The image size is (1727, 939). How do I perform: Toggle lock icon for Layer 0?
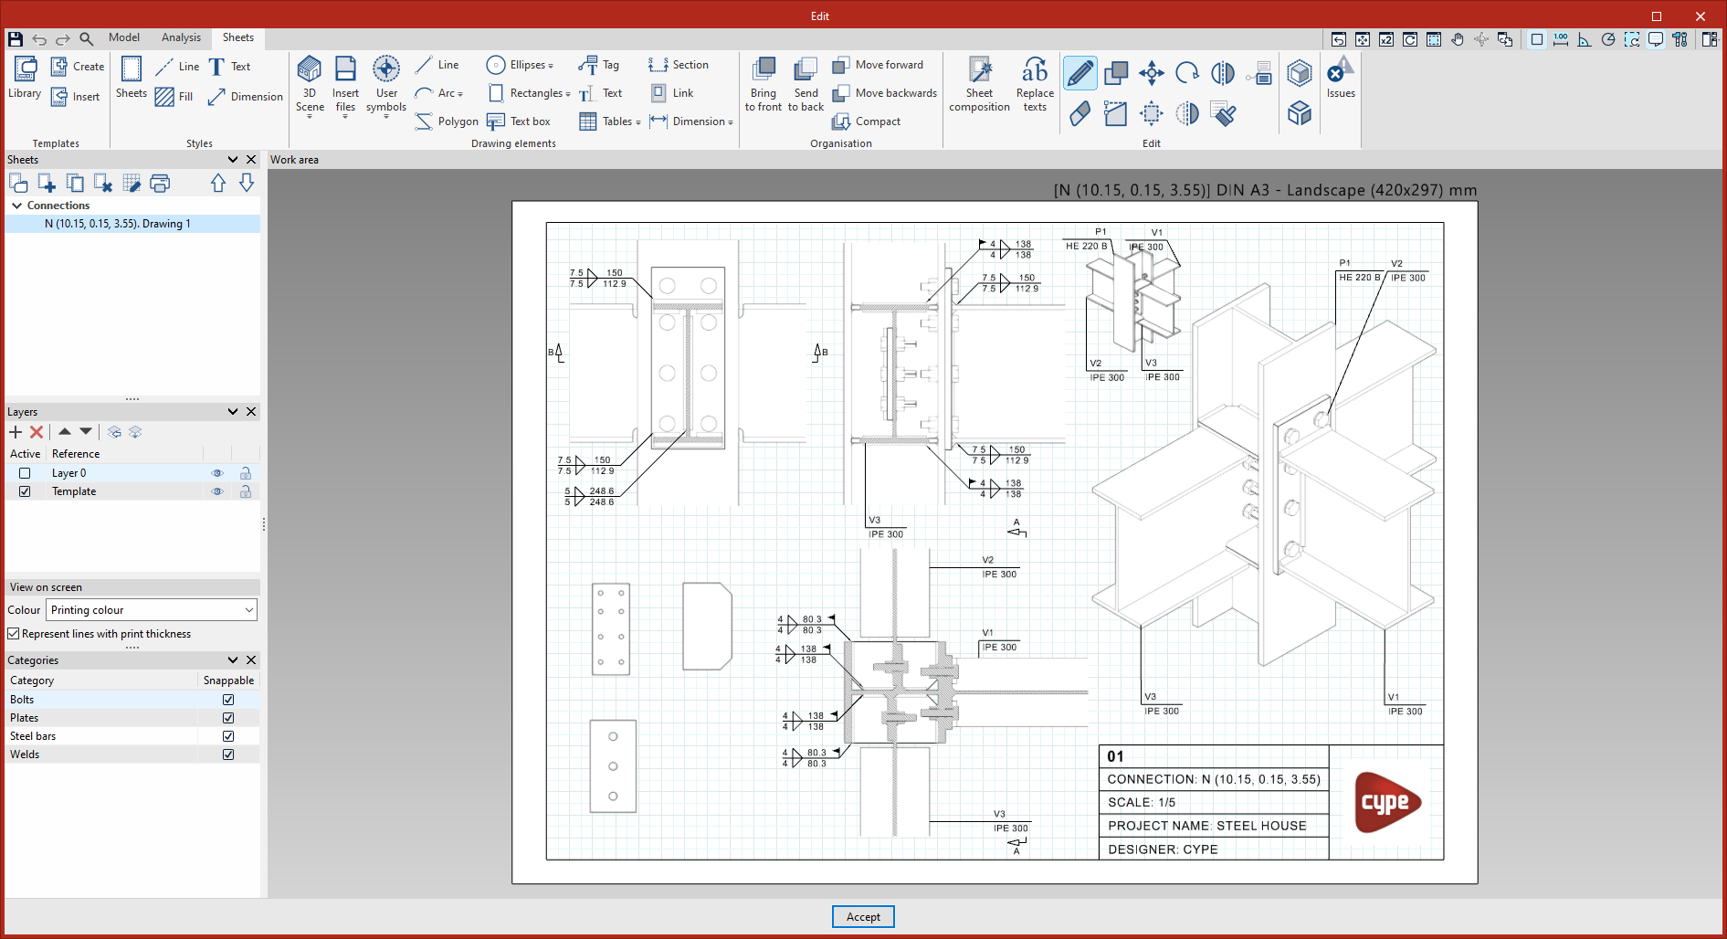246,473
